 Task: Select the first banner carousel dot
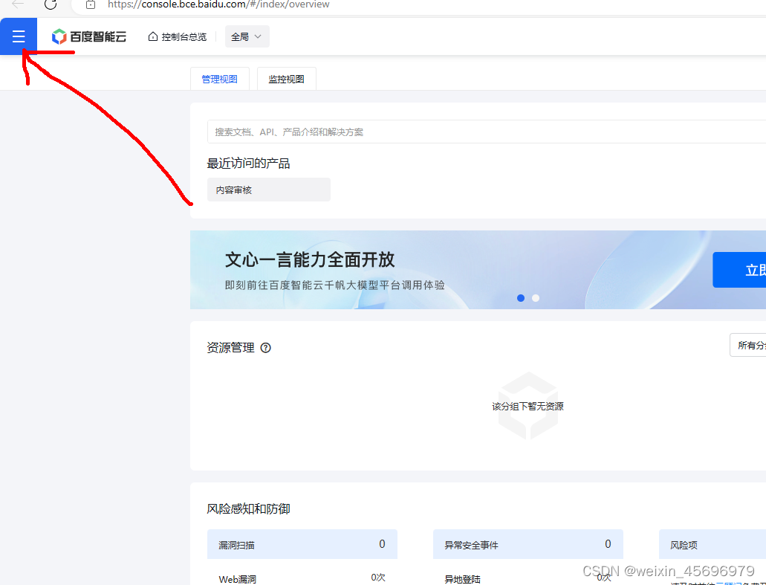[x=521, y=298]
